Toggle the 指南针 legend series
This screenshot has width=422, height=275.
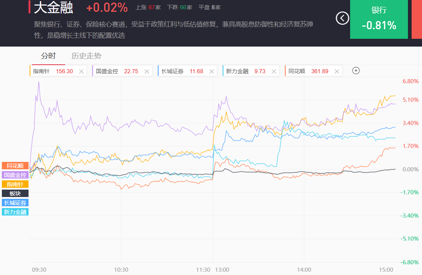[x=15, y=184]
